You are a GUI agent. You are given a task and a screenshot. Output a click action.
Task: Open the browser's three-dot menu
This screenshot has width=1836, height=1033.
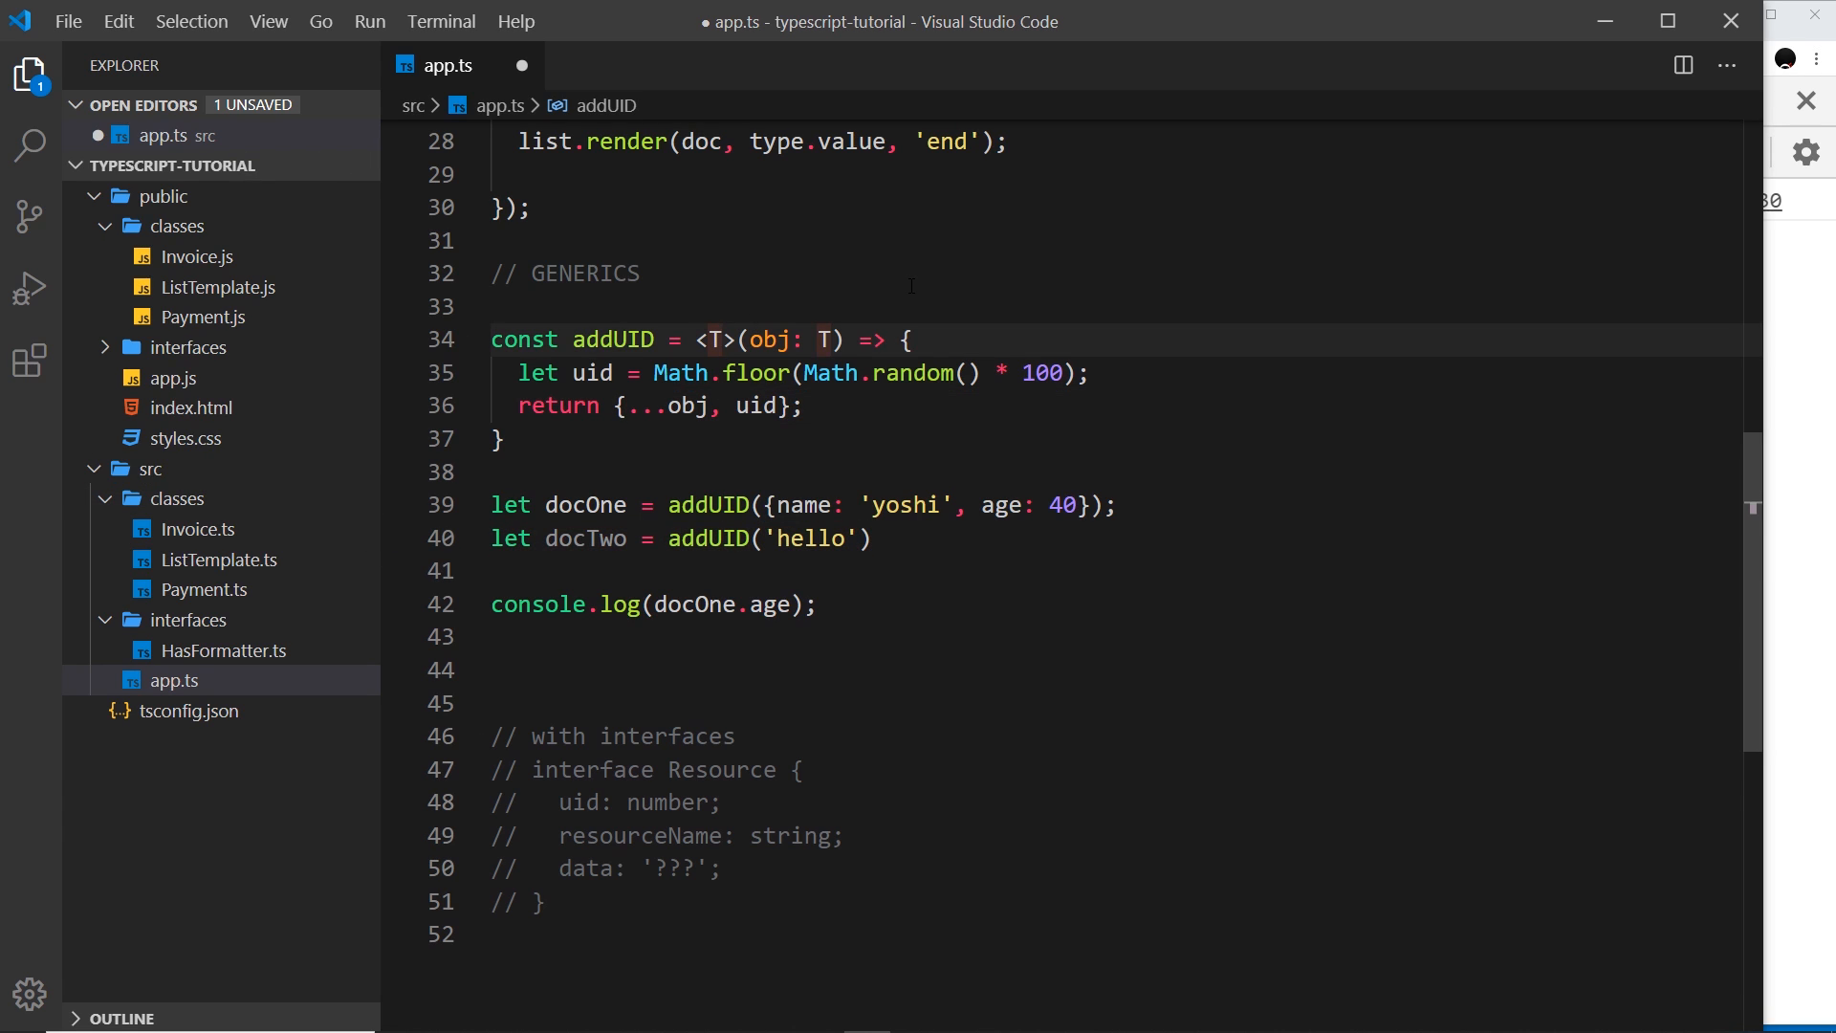pyautogui.click(x=1817, y=59)
